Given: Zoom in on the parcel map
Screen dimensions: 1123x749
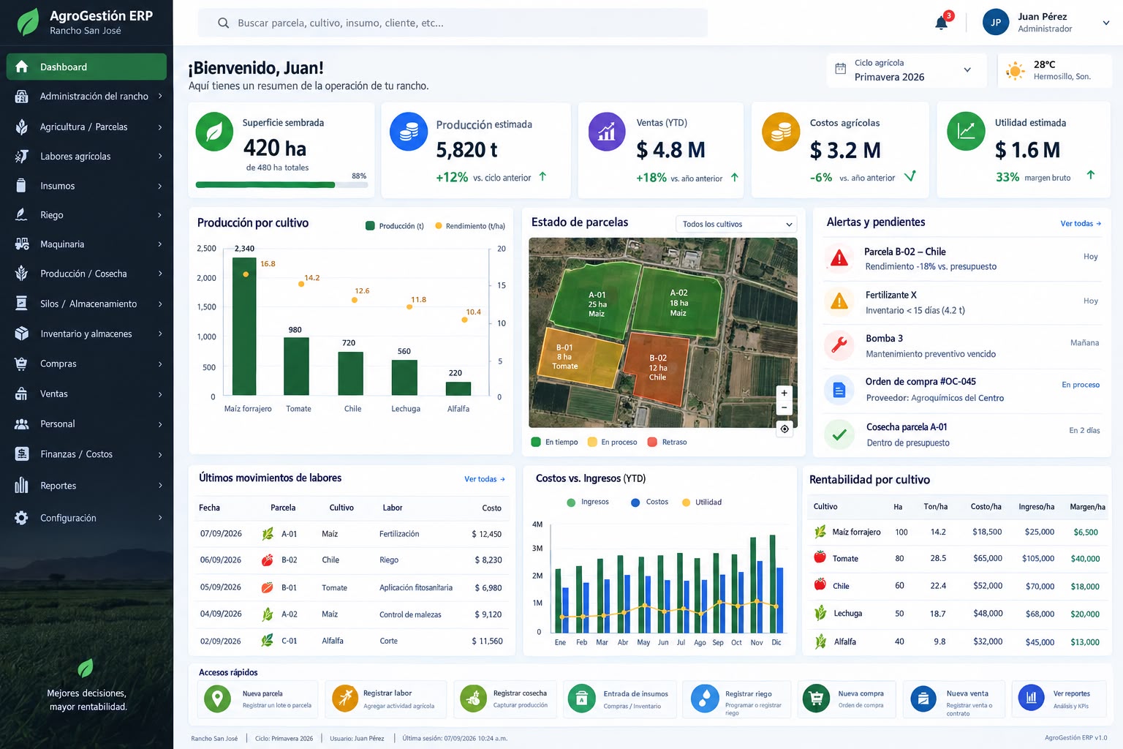Looking at the screenshot, I should [784, 393].
